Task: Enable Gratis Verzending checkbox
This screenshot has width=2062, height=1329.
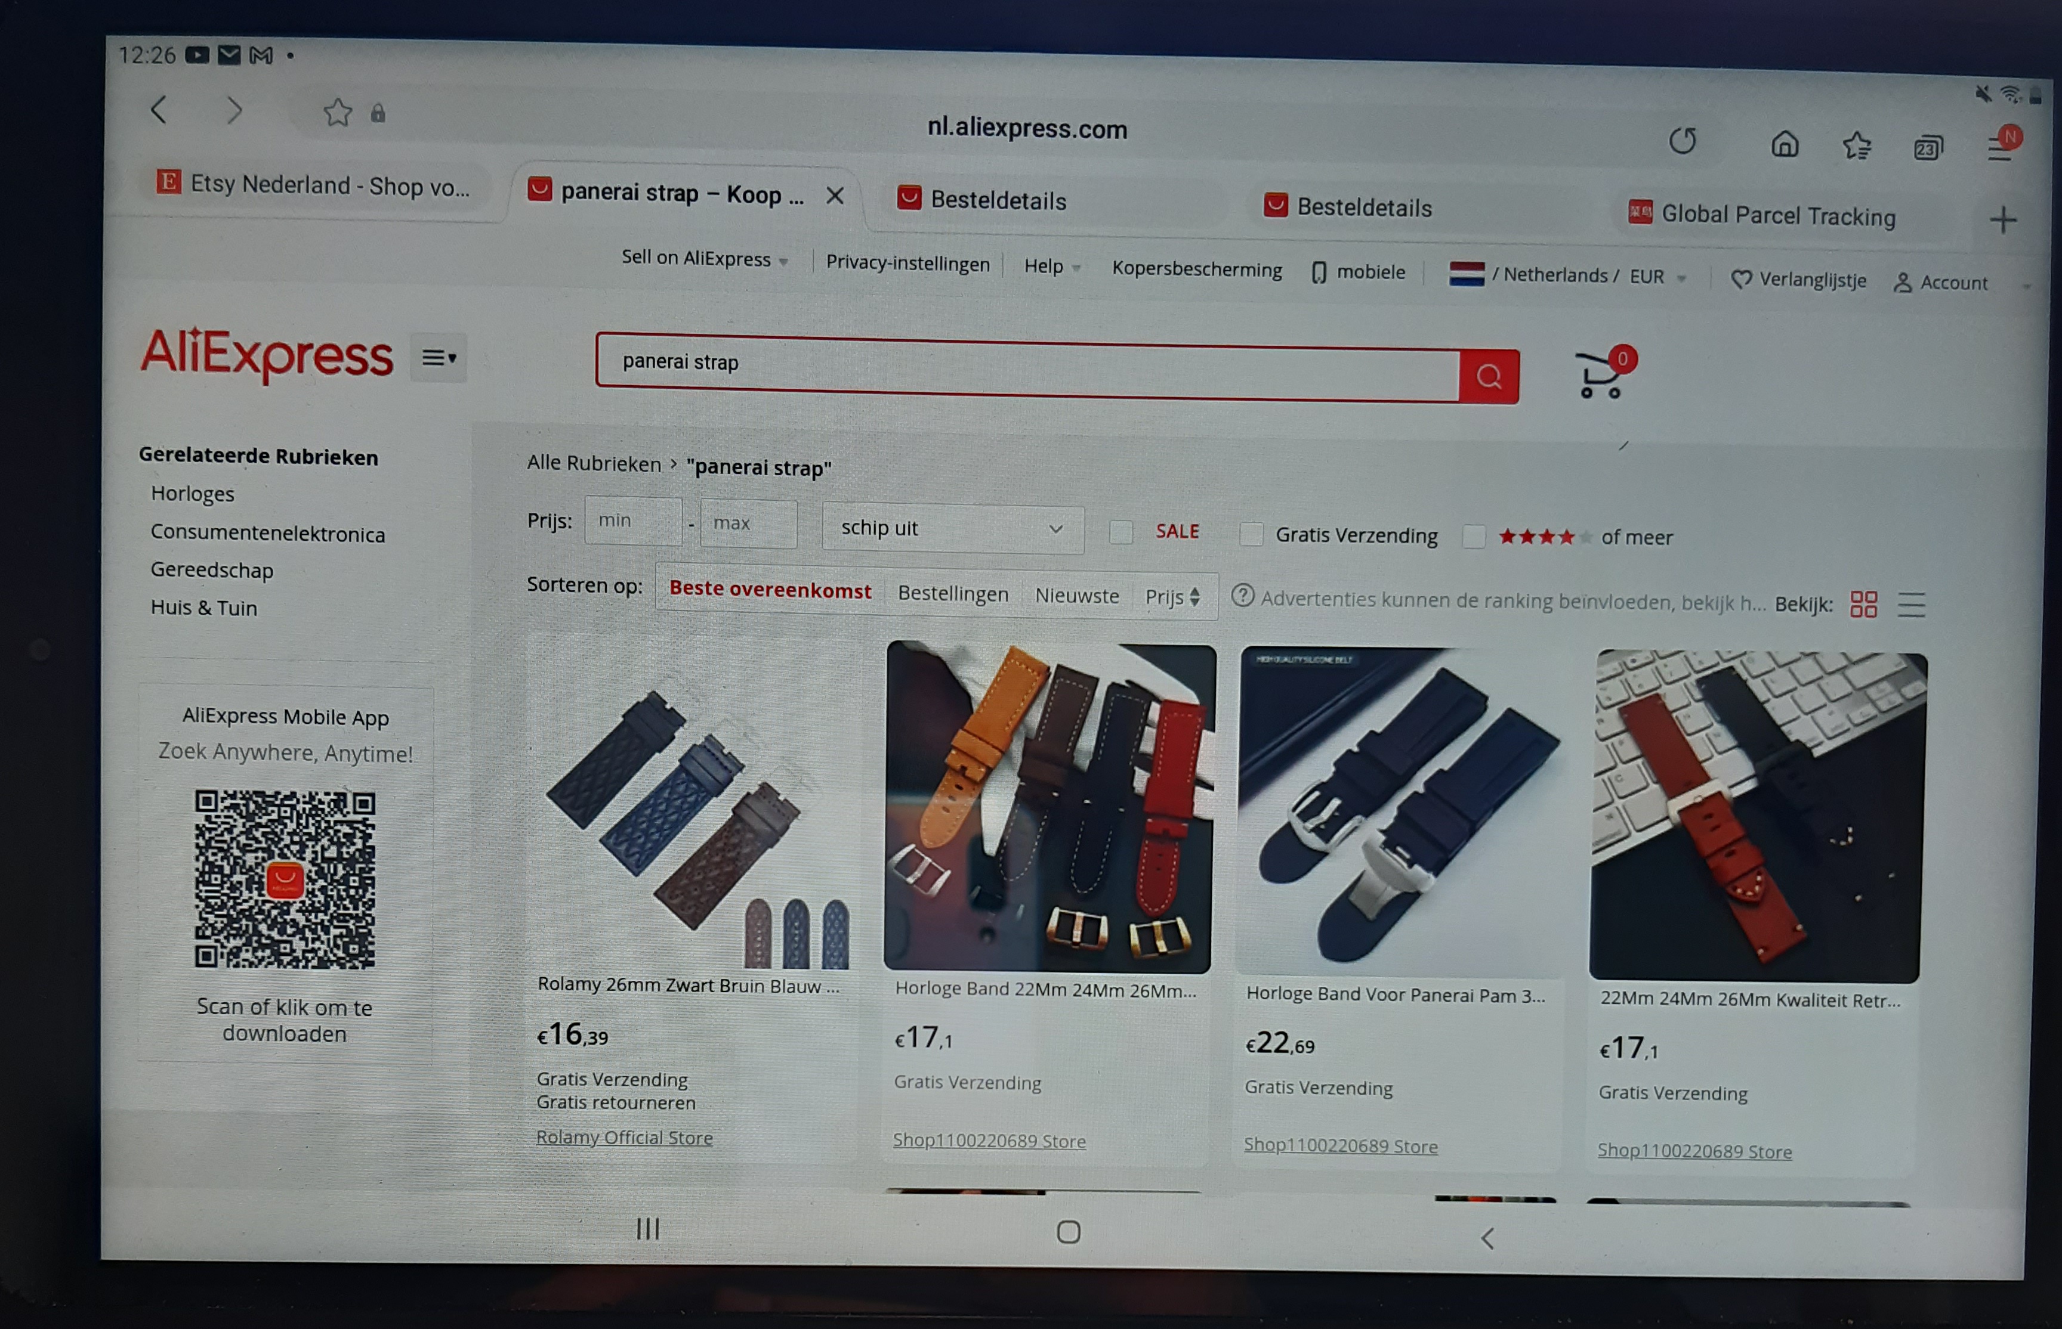Action: [x=1251, y=534]
